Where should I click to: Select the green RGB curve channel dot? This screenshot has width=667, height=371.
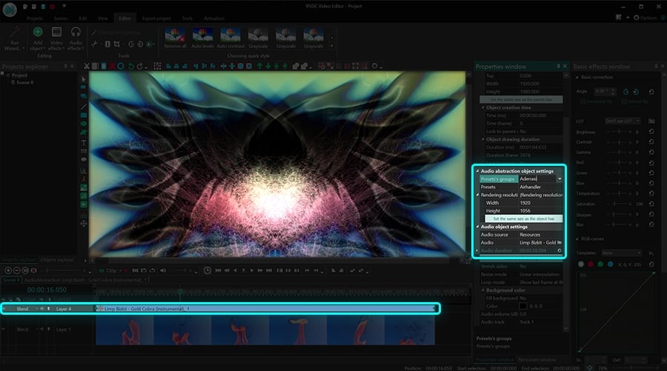coord(600,264)
